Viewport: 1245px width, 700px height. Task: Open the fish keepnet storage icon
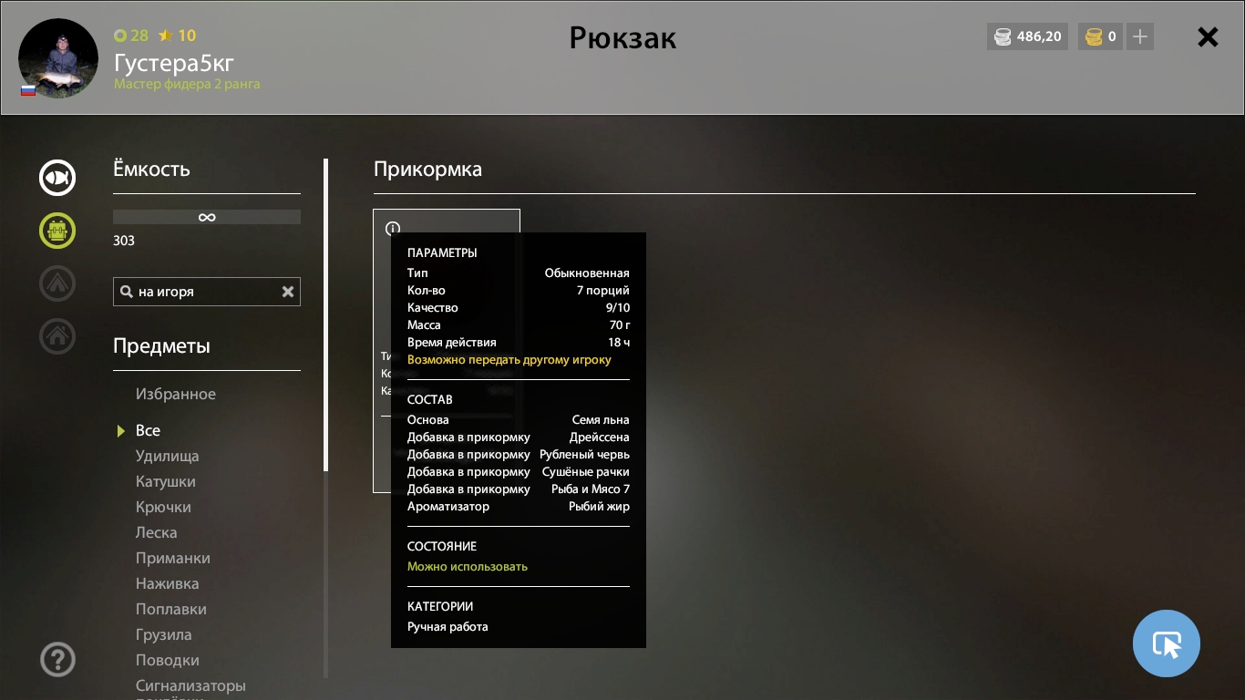point(57,177)
